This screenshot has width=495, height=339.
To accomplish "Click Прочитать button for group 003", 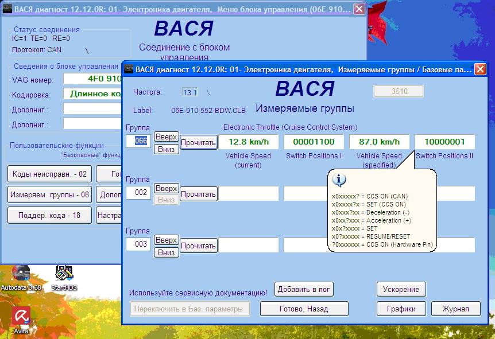I will tap(198, 246).
